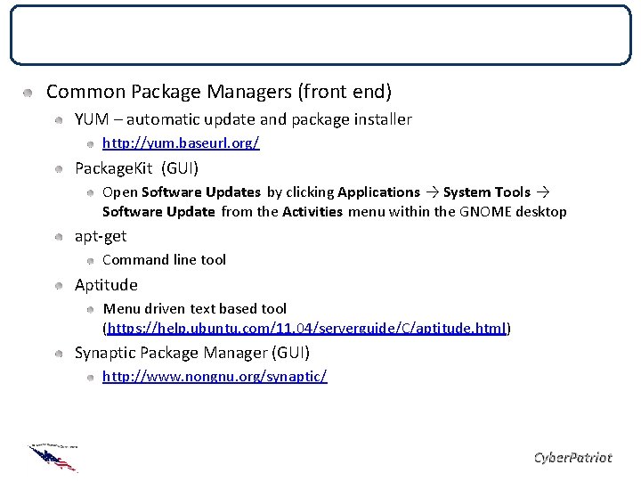The image size is (641, 481).
Task: Click the eagle flag logo
Action: (x=53, y=458)
